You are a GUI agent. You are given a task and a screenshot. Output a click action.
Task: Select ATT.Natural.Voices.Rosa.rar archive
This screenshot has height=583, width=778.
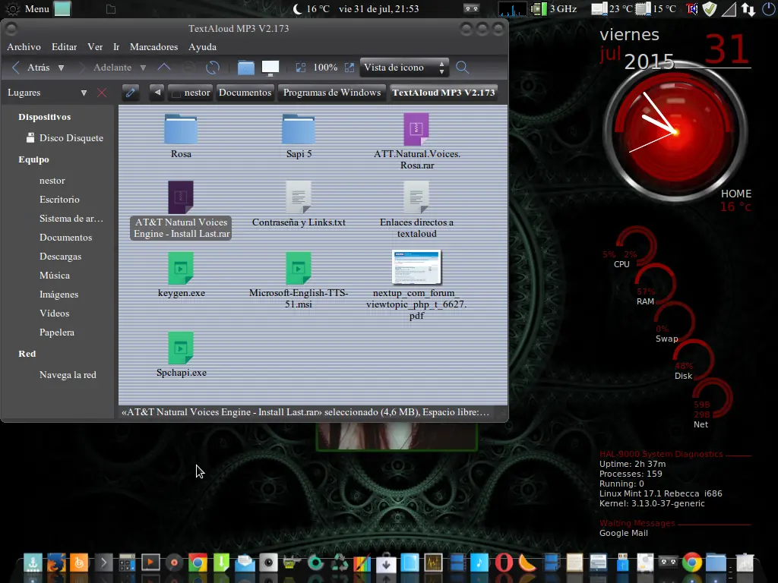point(417,141)
